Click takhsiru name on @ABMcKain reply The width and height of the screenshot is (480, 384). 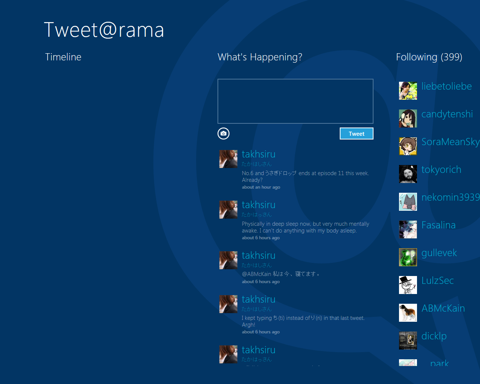(x=259, y=255)
